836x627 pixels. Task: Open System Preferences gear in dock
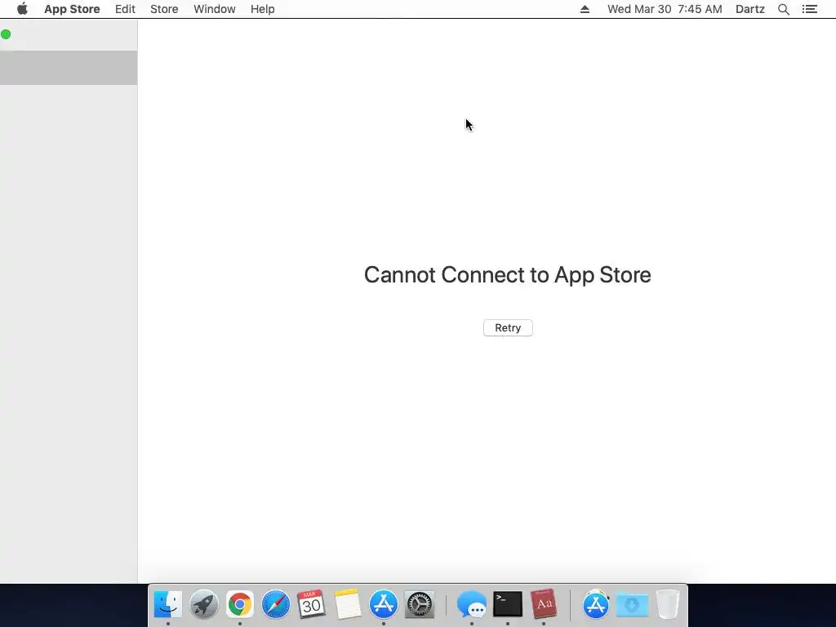[420, 604]
